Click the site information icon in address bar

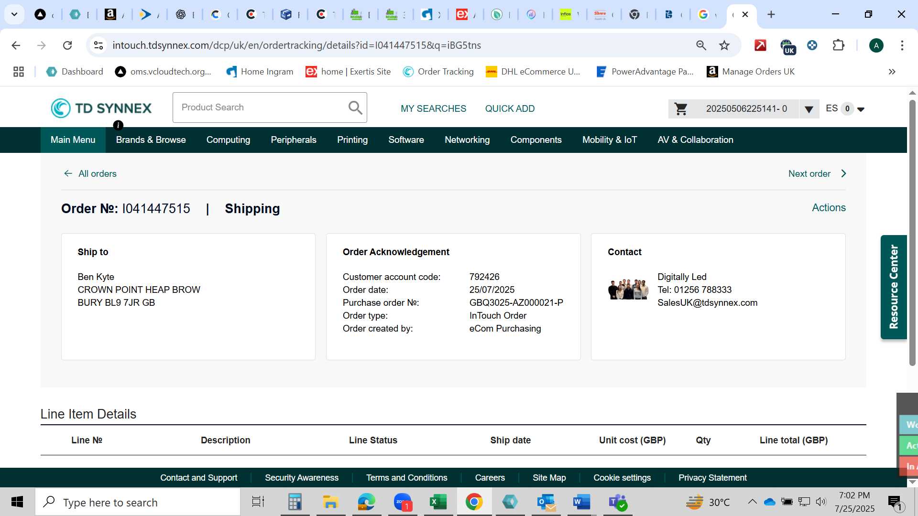click(98, 45)
